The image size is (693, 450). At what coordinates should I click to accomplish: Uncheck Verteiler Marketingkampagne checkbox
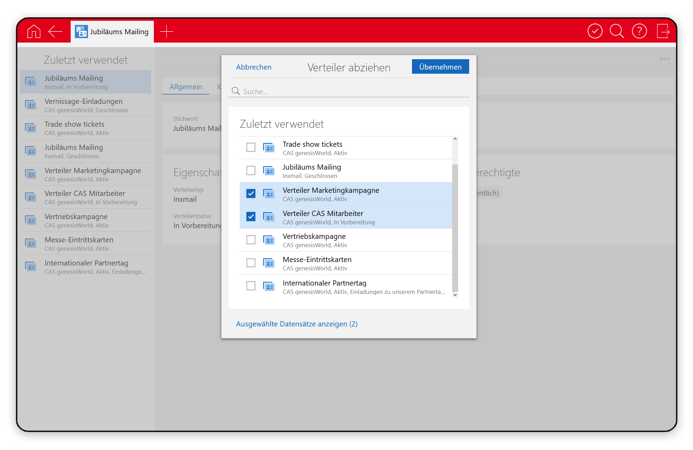251,193
